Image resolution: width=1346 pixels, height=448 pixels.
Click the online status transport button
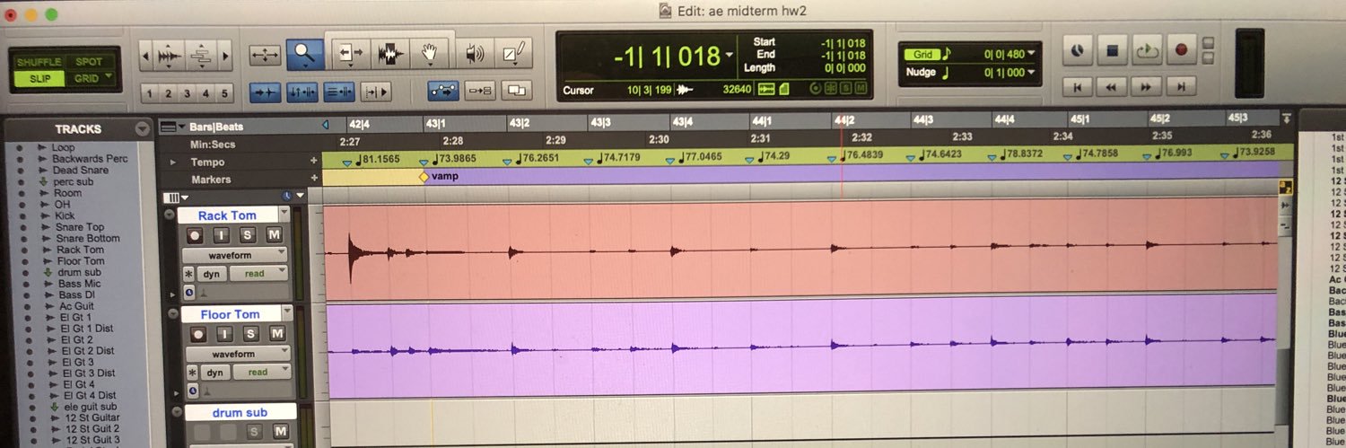(x=1078, y=50)
